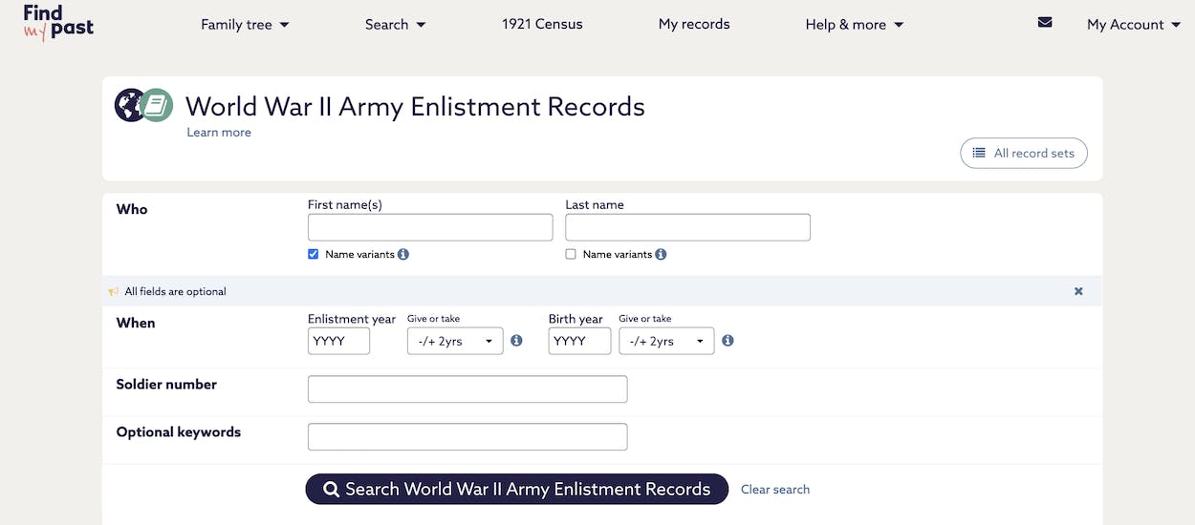Click the megaphone icon in the notice bar
This screenshot has height=525, width=1195.
pos(114,291)
